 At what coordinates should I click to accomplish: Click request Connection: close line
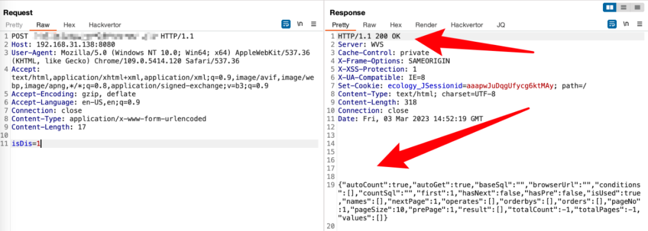(47, 111)
